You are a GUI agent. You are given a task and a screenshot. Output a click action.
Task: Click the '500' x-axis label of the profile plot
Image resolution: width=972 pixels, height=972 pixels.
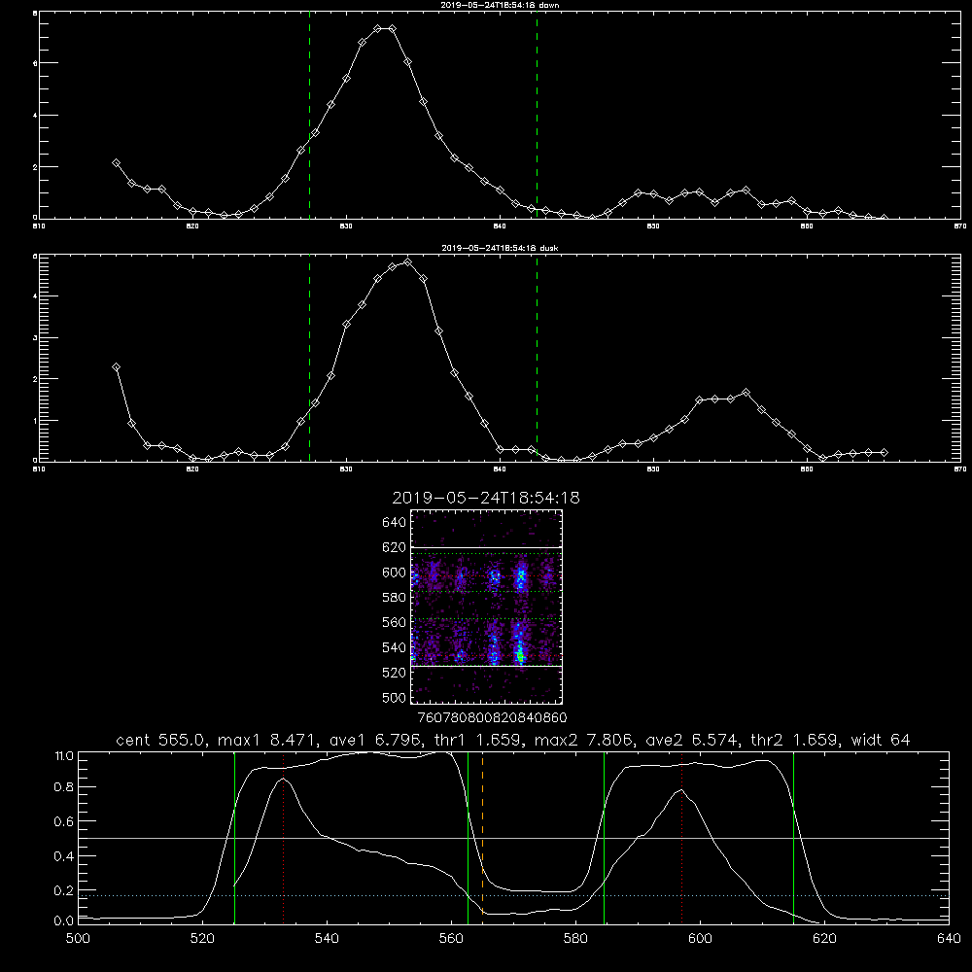point(78,939)
